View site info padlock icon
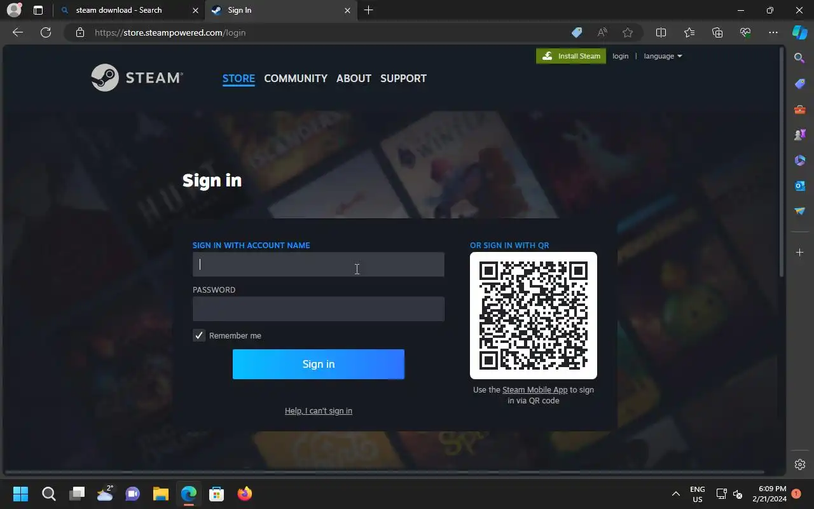This screenshot has height=509, width=814. pyautogui.click(x=80, y=32)
